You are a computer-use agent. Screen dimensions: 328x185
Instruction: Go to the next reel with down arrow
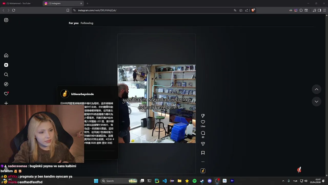[x=316, y=101]
